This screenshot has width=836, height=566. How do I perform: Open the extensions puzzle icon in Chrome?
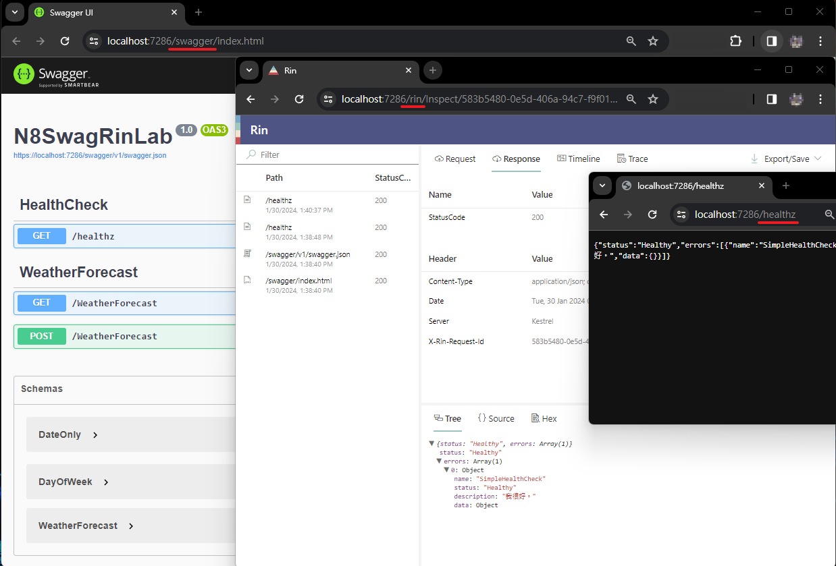(735, 41)
